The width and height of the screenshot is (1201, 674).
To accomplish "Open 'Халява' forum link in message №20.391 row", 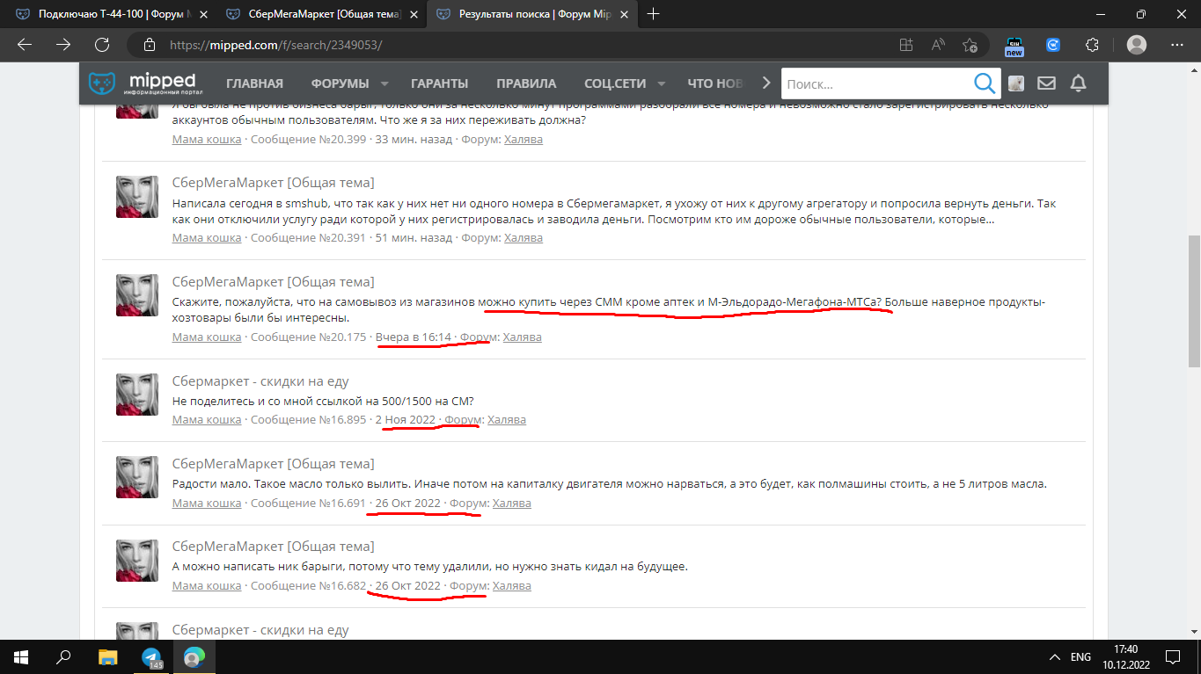I will tap(524, 237).
